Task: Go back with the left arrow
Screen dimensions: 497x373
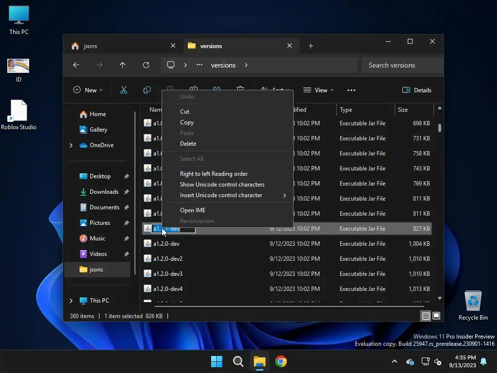Action: coord(76,65)
